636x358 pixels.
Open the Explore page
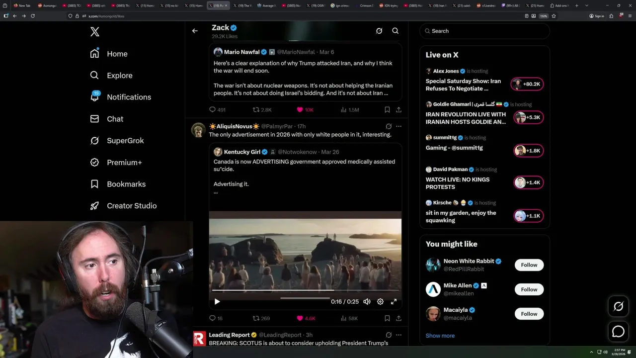tap(111, 76)
